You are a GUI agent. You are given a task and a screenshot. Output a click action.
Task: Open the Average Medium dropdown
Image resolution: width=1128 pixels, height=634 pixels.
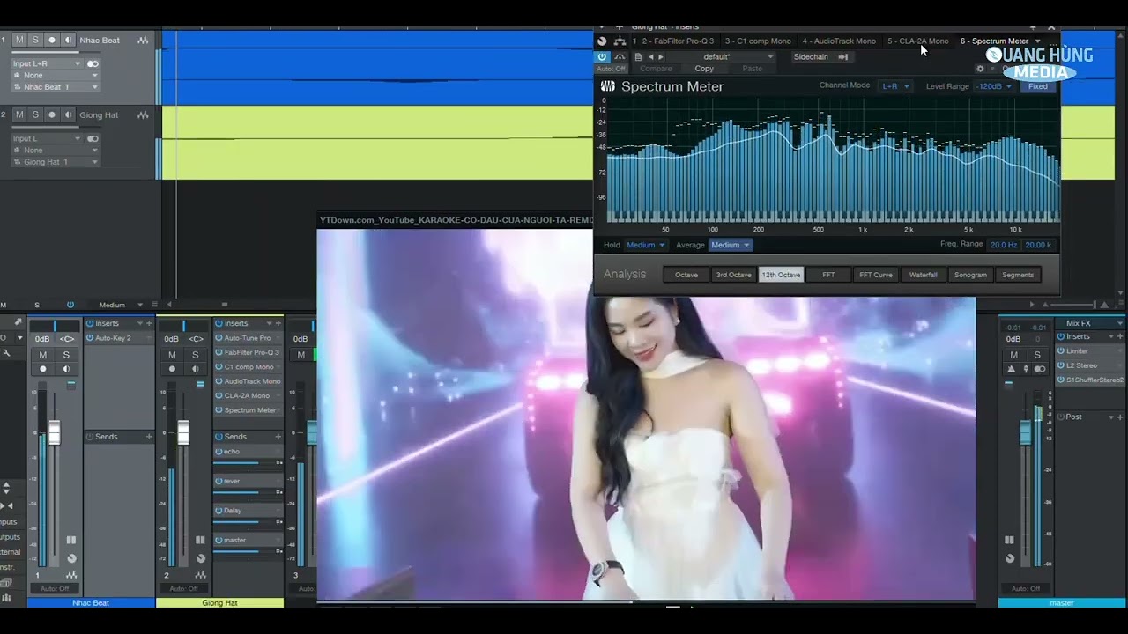pos(729,246)
